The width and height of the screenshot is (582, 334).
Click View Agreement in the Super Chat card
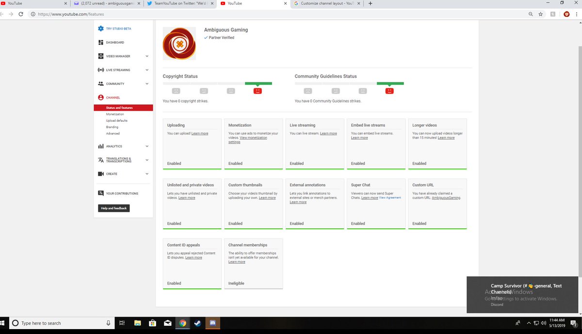point(390,198)
